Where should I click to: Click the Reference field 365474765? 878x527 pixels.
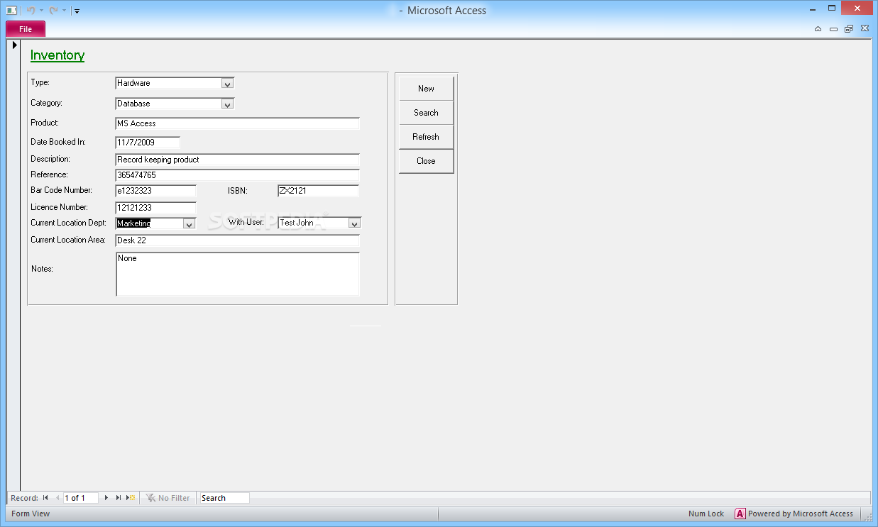(x=237, y=175)
